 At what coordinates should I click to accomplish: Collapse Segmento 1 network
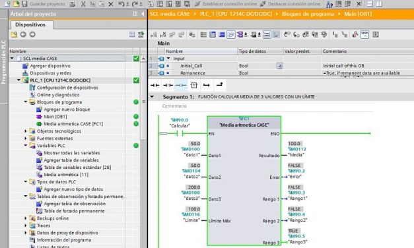tap(152, 97)
